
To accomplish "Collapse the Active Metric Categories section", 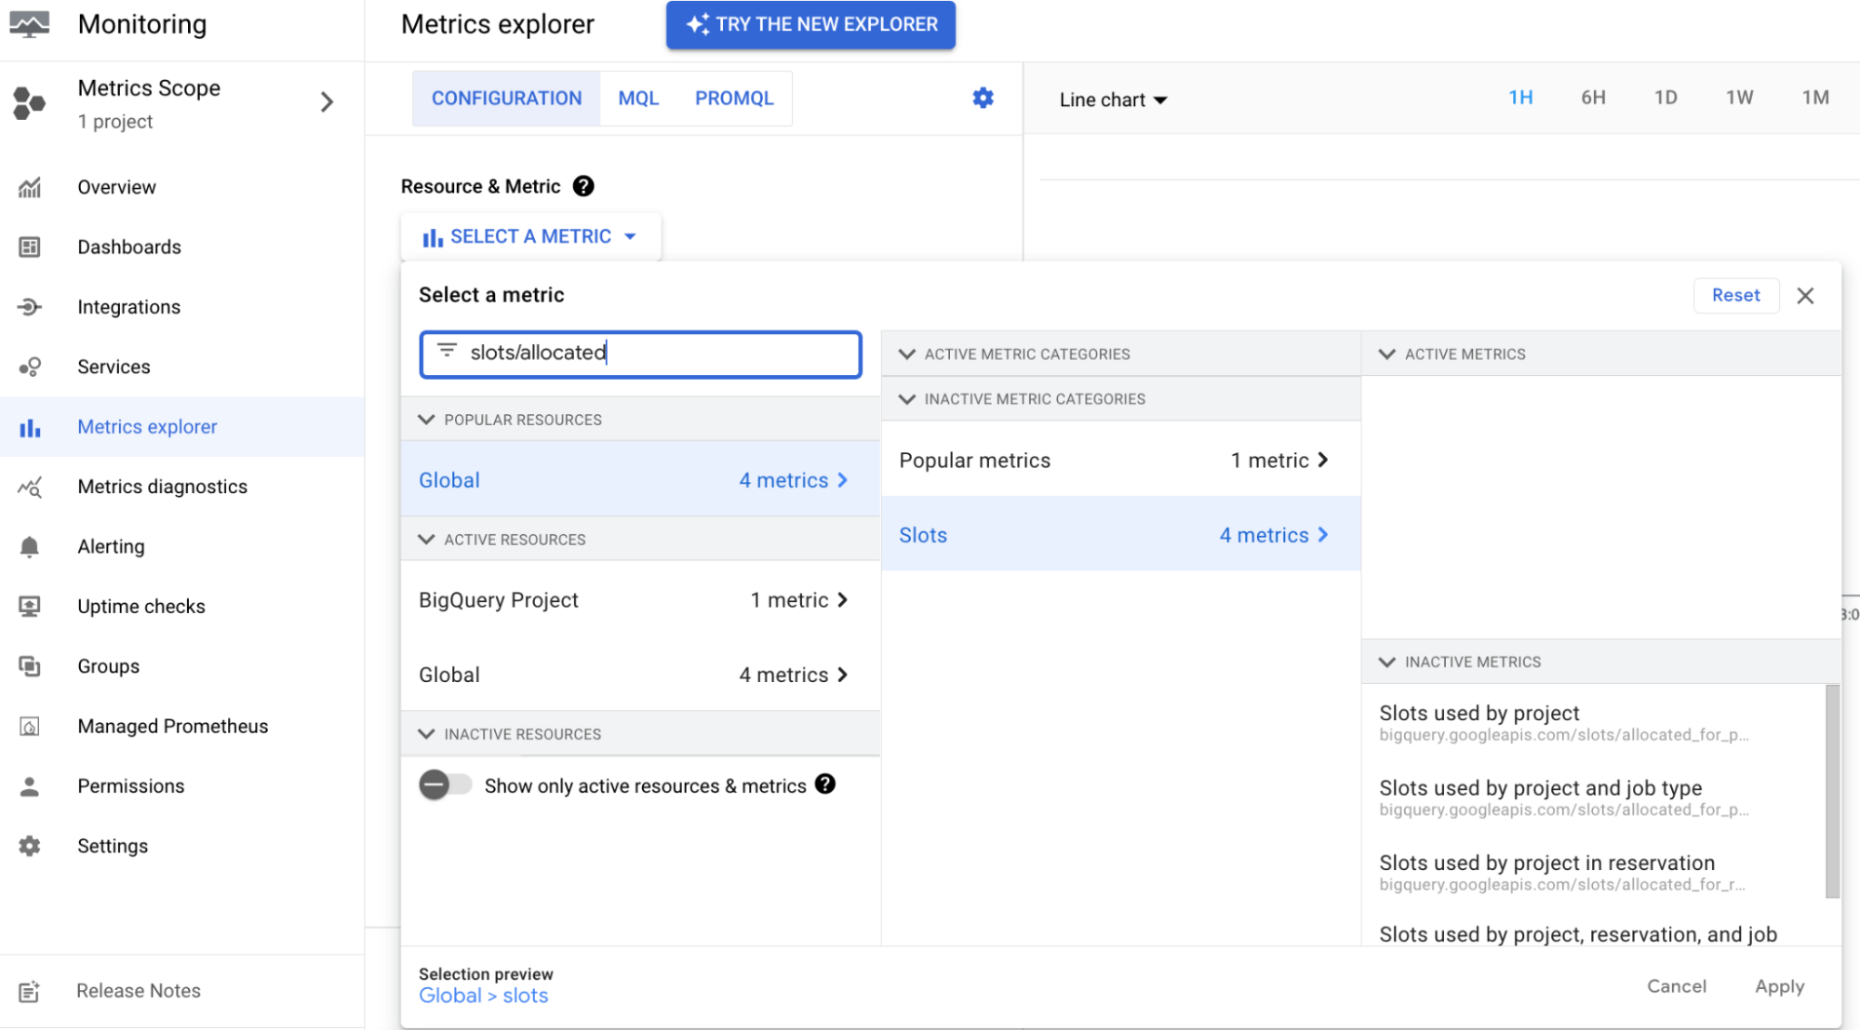I will pyautogui.click(x=908, y=353).
